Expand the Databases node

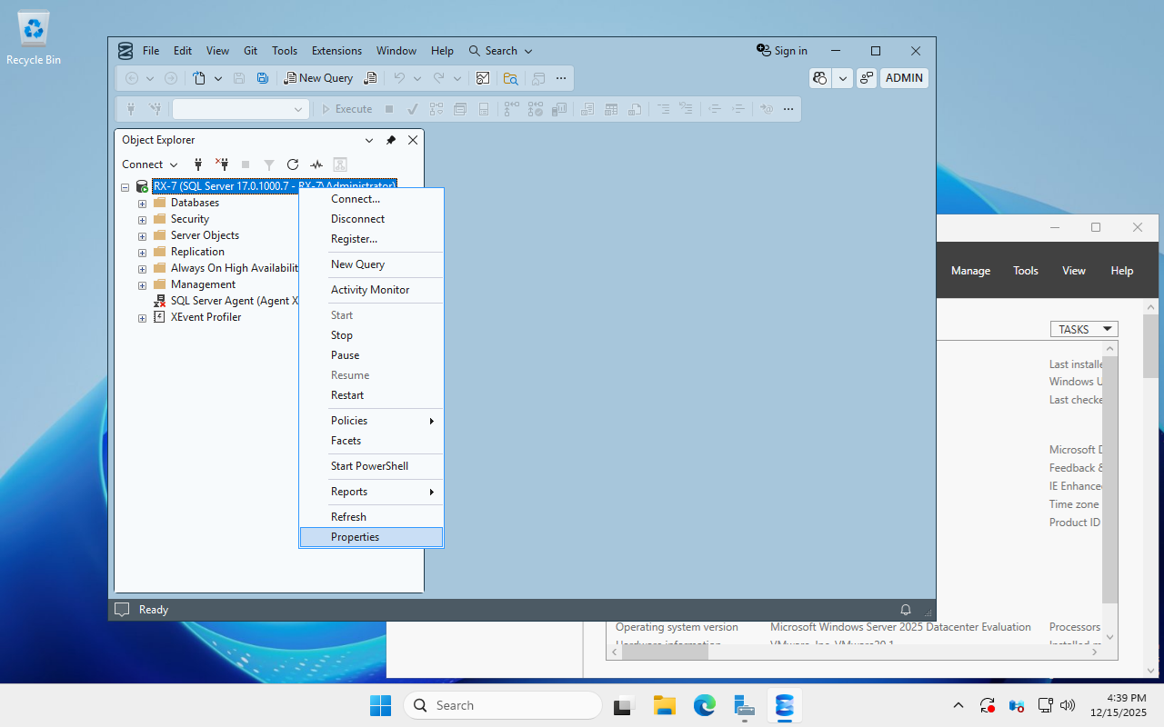coord(142,203)
